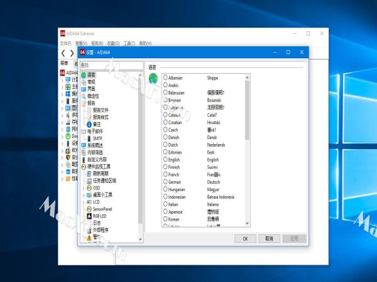Screen dimensions: 377x282
Task: Click the 任务通知区域 icon in tree
Action: click(89, 181)
